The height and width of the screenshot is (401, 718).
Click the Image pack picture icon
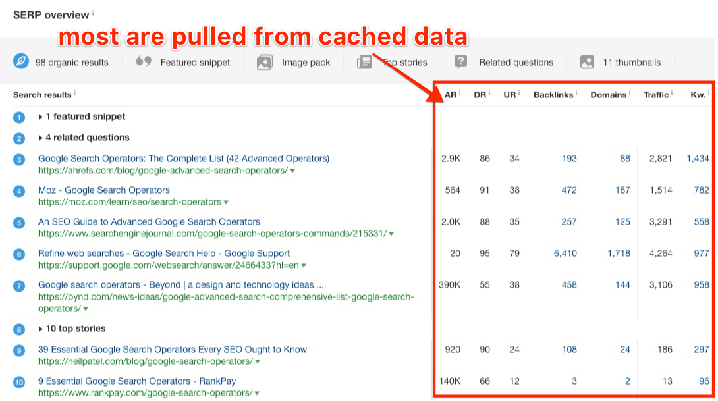[x=265, y=63]
